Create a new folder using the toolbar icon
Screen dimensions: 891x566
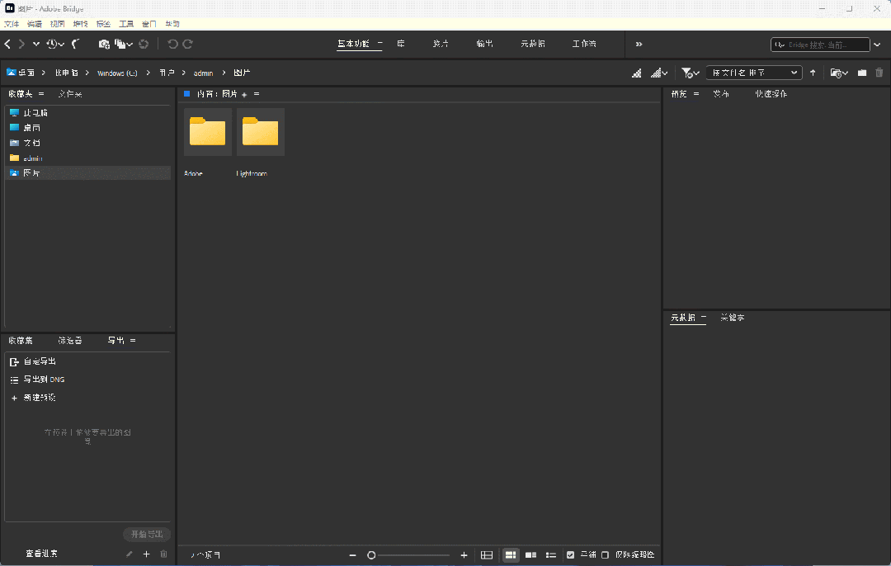[x=861, y=73]
